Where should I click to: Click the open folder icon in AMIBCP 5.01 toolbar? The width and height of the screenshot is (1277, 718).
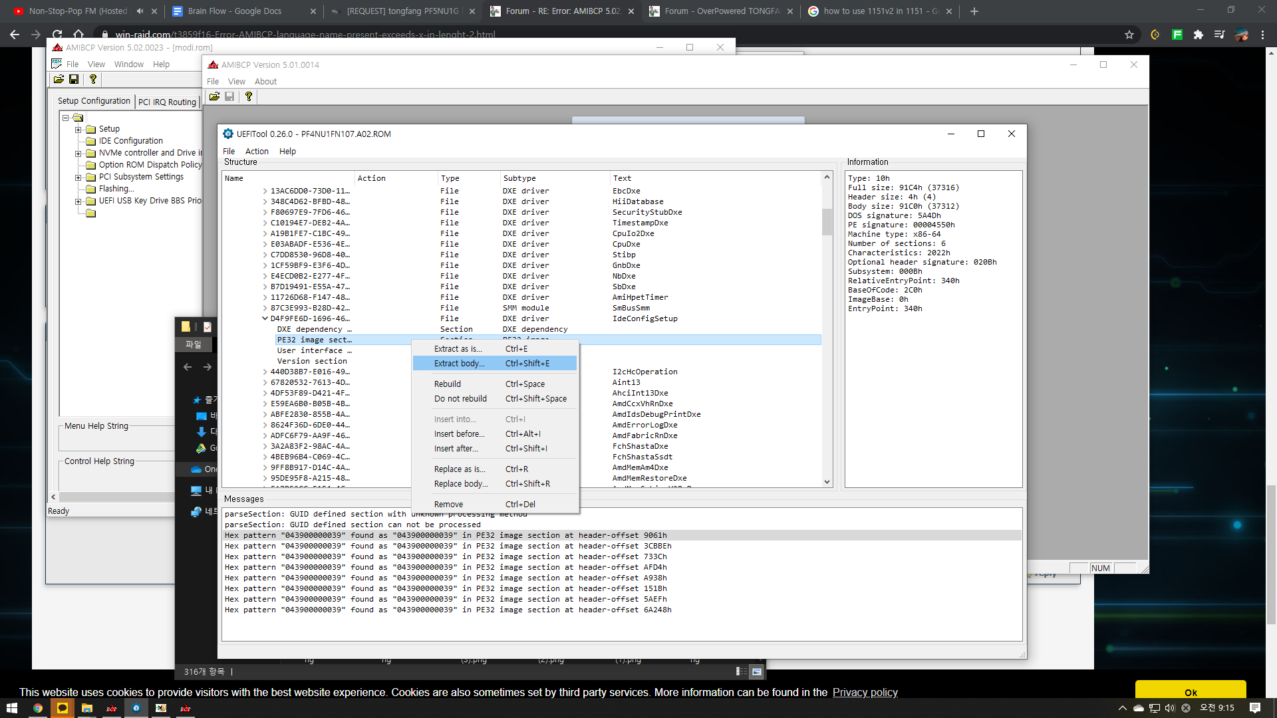coord(214,96)
